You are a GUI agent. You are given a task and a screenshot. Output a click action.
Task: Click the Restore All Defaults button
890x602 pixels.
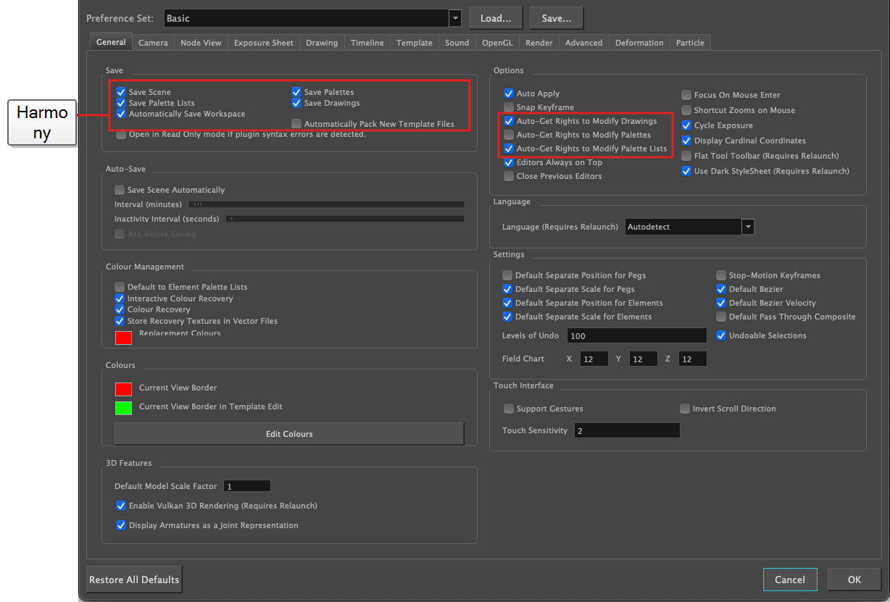click(134, 580)
